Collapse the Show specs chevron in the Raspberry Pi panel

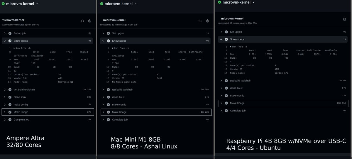click(x=221, y=39)
